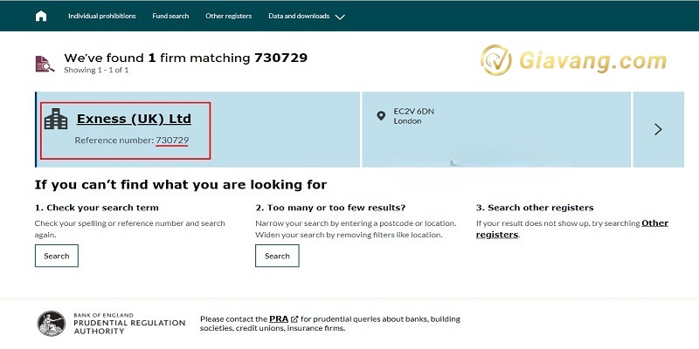The height and width of the screenshot is (349, 699).
Task: Click the firm building icon
Action: click(56, 120)
